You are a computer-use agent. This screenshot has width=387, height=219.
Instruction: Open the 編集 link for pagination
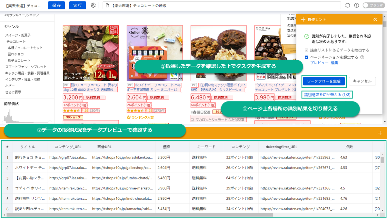[334, 63]
